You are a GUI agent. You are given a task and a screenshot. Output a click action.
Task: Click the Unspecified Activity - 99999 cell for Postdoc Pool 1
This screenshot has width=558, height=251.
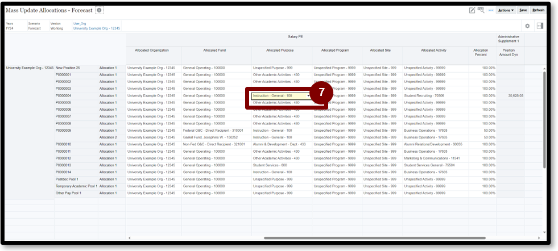pos(436,179)
